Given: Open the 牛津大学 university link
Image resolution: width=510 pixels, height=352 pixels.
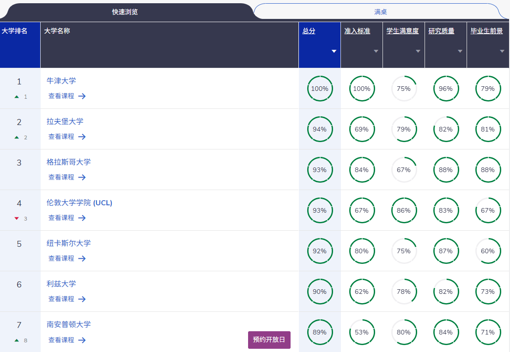Looking at the screenshot, I should 61,81.
